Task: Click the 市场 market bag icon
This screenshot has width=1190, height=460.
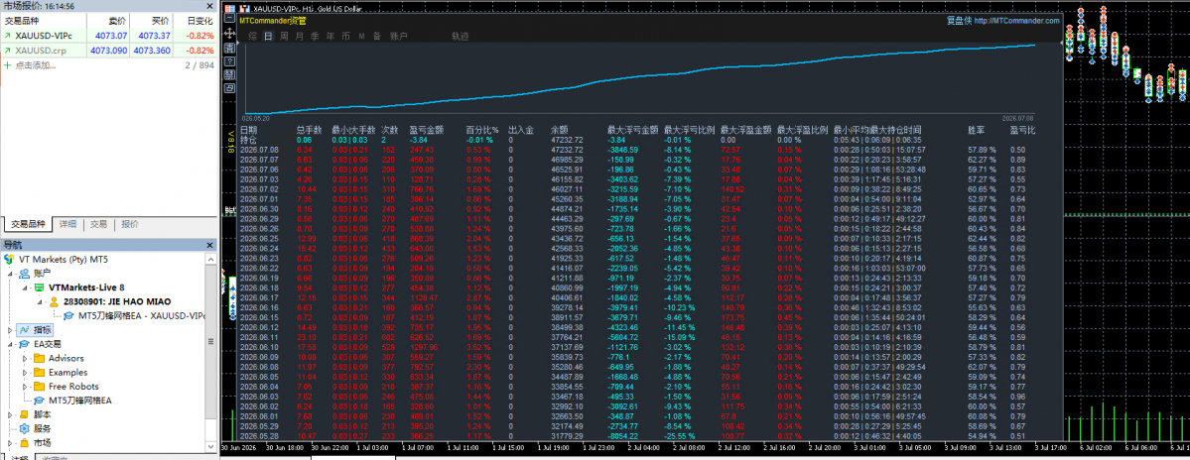Action: click(x=24, y=442)
